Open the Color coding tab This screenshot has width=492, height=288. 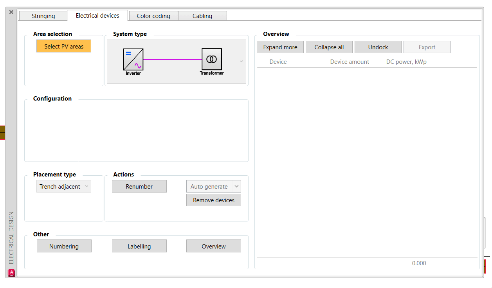coord(153,16)
